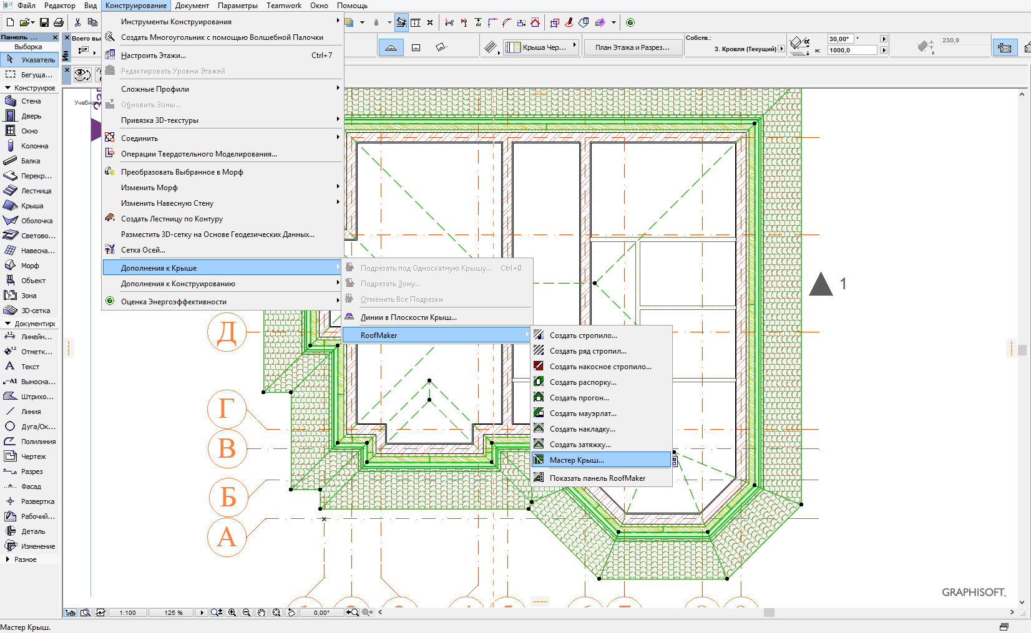Open the Файл menu
The width and height of the screenshot is (1031, 633).
pyautogui.click(x=26, y=6)
